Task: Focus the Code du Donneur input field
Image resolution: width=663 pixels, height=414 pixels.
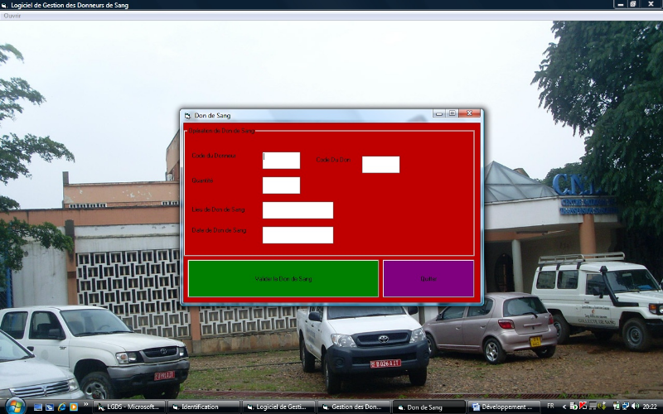Action: coord(281,161)
